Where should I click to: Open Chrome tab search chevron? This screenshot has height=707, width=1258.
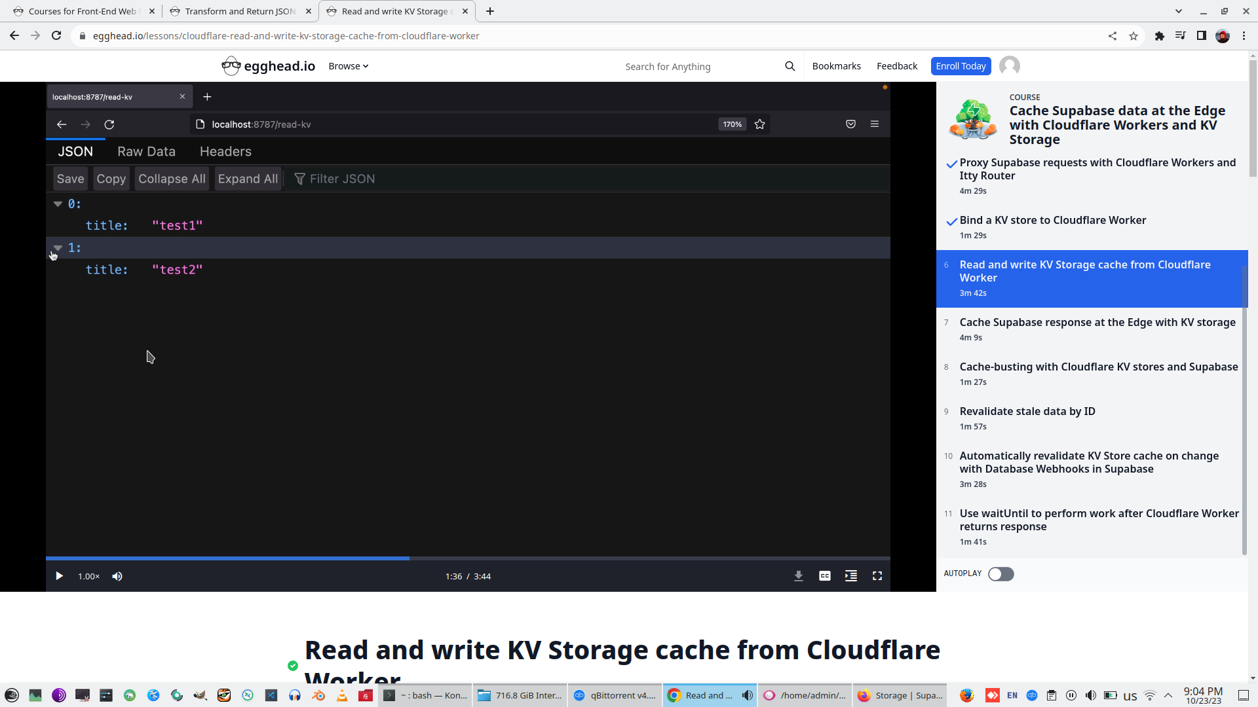point(1178,11)
